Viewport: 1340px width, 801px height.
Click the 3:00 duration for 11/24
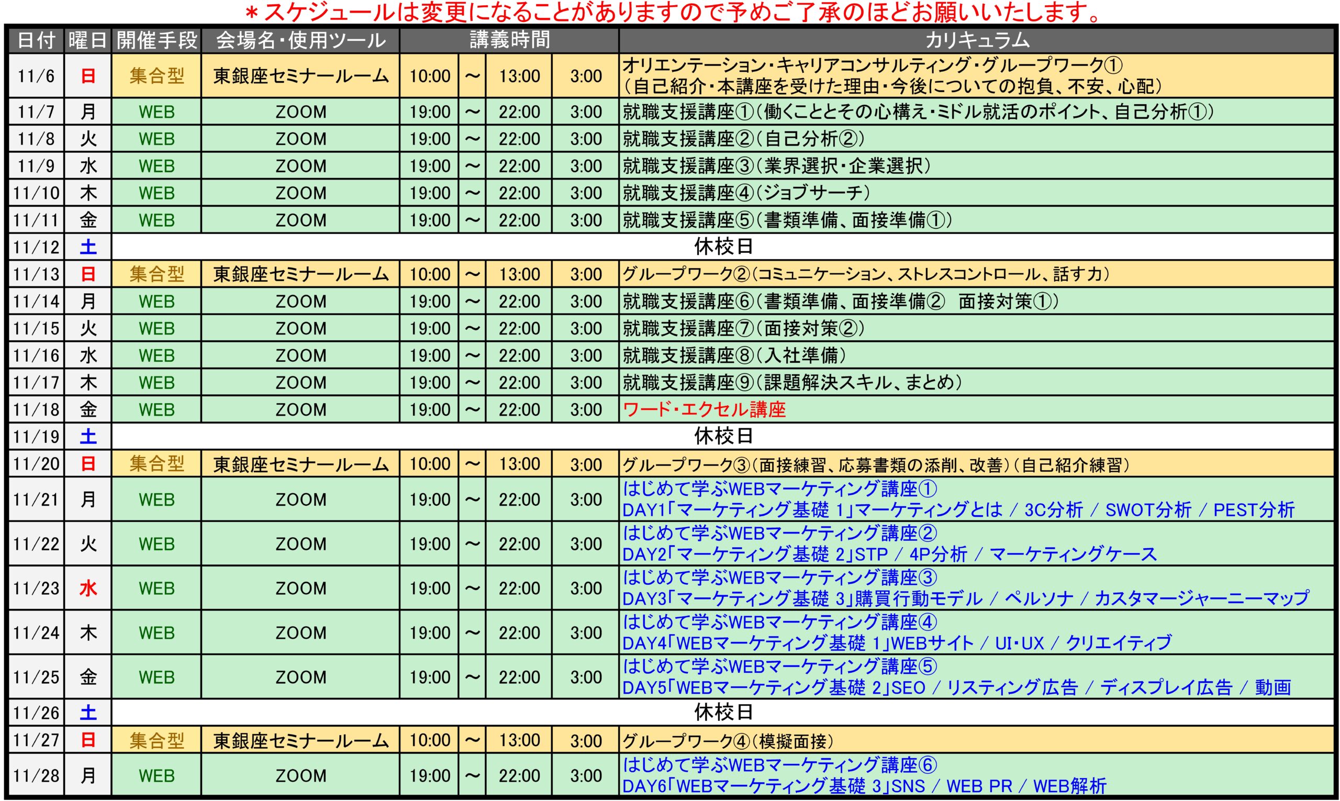pos(586,632)
